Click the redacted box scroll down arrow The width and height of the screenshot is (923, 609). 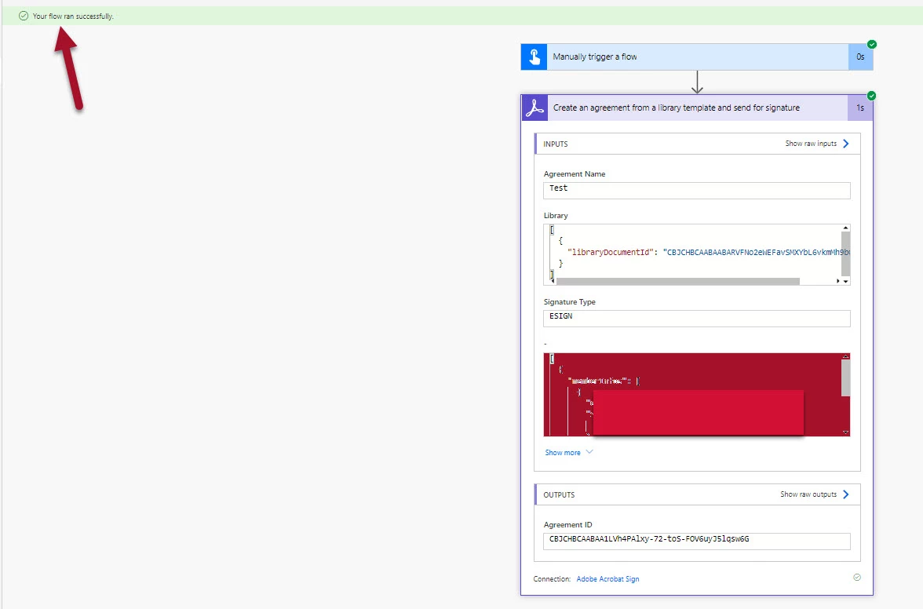pyautogui.click(x=845, y=432)
